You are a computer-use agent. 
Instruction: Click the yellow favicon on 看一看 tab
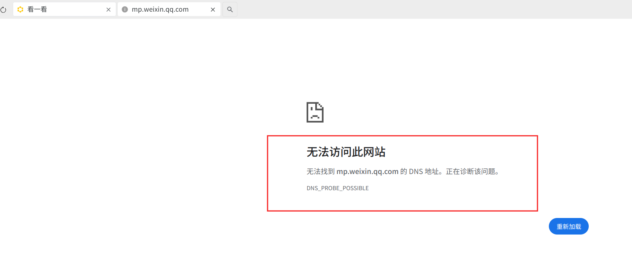point(20,9)
